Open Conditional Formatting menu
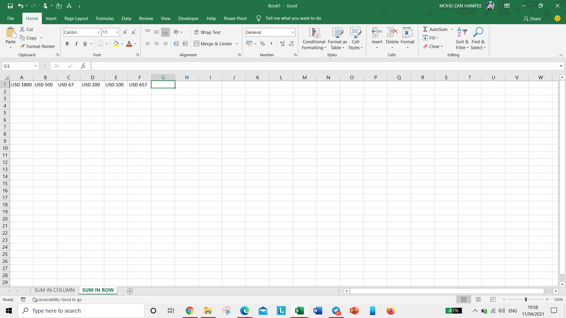Viewport: 566px width, 318px height. (314, 38)
